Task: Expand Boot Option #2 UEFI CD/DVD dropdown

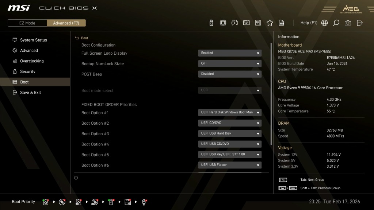Action: [230, 123]
